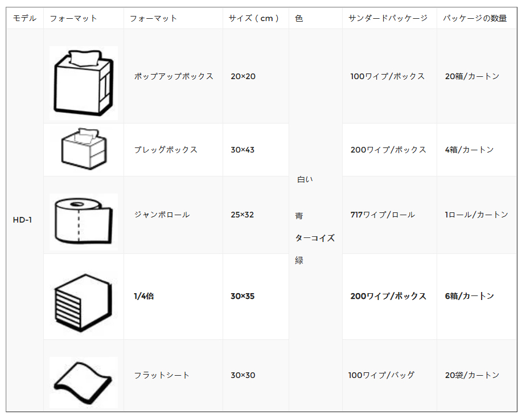The width and height of the screenshot is (522, 415).
Task: Click the ジャンボロール format label
Action: point(162,215)
